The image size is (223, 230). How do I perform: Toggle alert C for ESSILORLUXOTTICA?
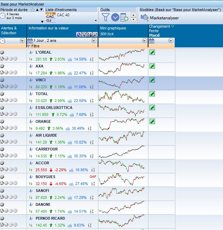tap(11, 114)
